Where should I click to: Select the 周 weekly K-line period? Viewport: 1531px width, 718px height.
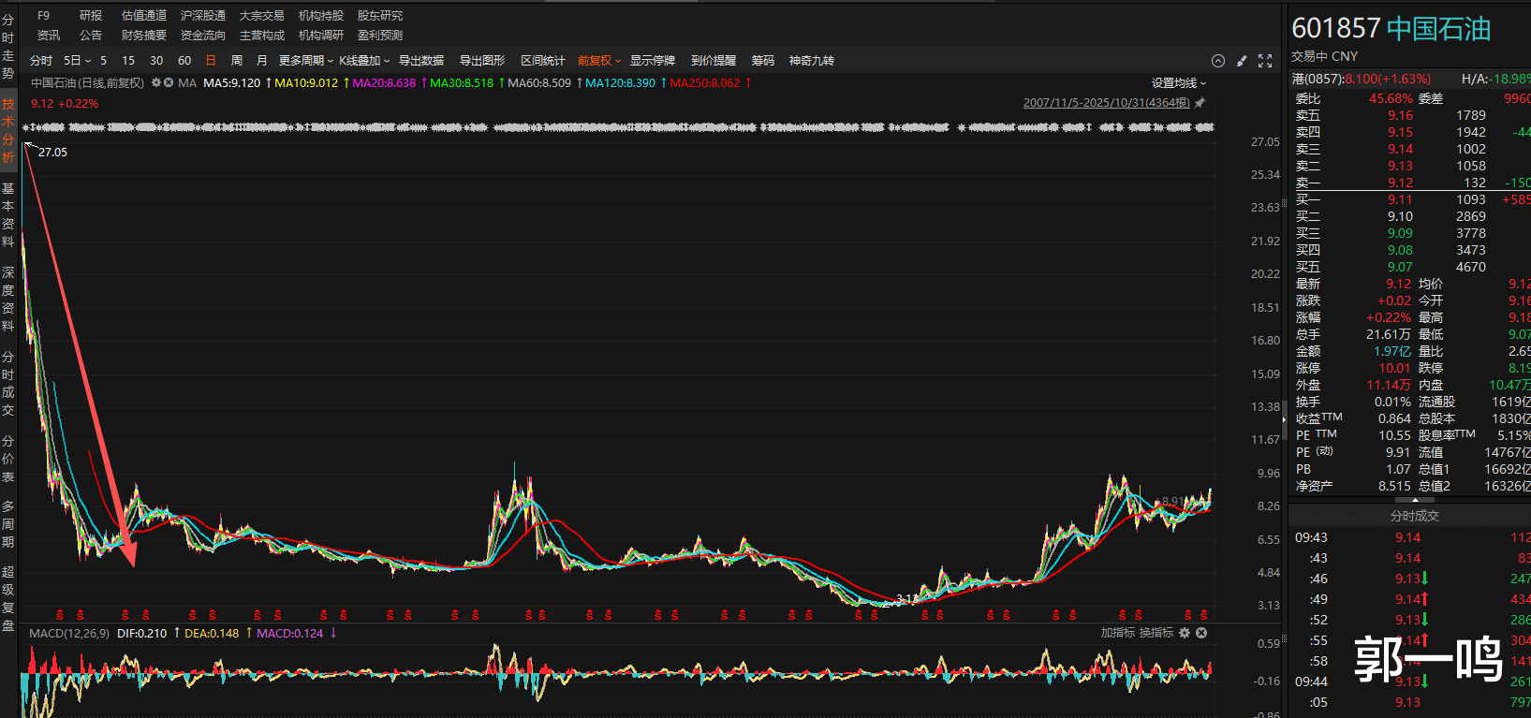point(237,61)
